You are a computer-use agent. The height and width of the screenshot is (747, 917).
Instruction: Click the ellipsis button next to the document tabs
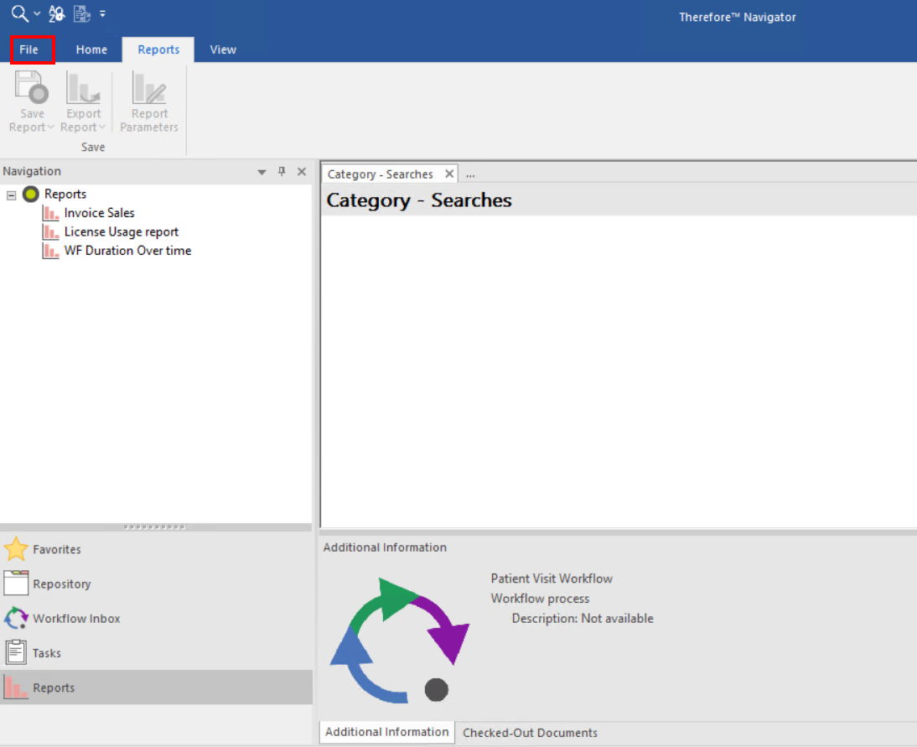470,174
